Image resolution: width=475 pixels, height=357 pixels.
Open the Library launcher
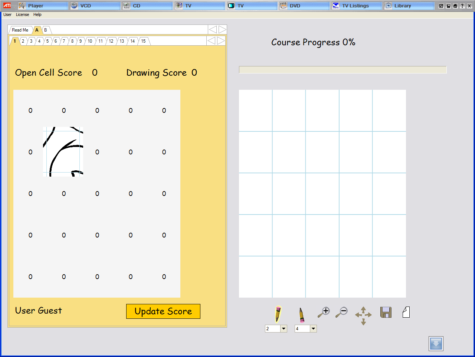click(409, 6)
